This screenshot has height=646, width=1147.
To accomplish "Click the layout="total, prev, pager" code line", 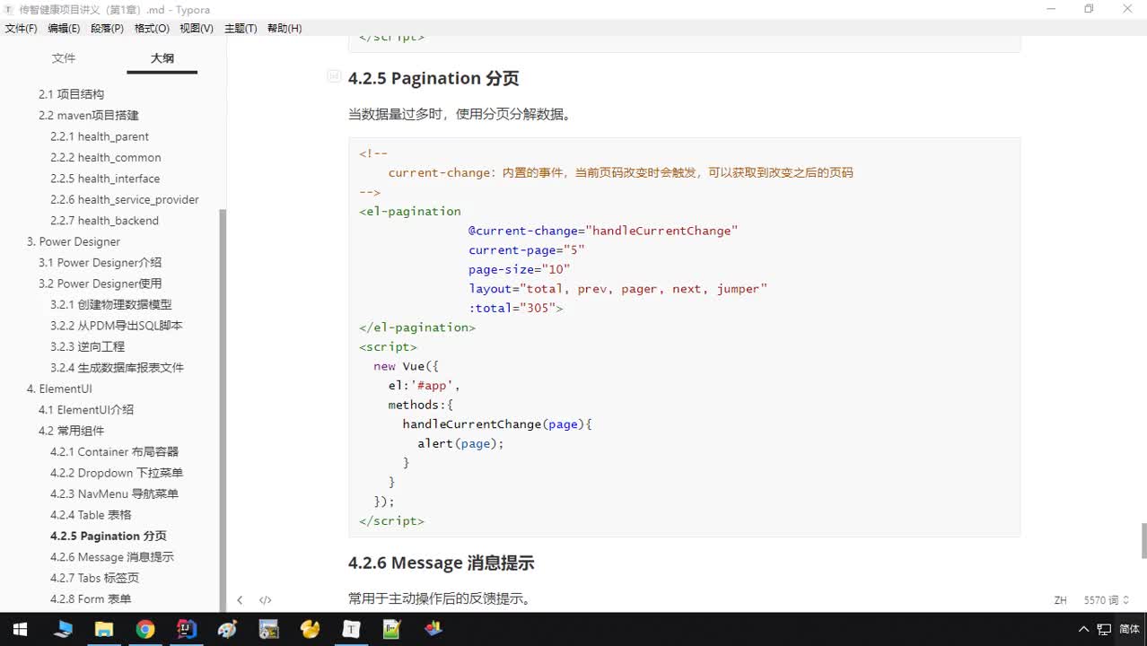I will point(617,289).
